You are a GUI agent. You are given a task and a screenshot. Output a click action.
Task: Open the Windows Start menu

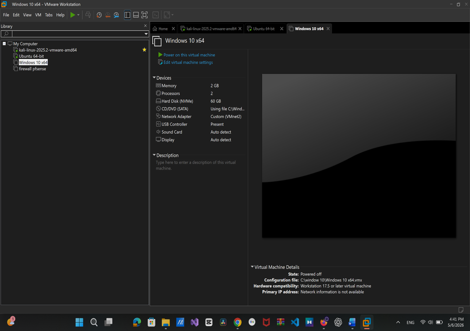(x=79, y=322)
